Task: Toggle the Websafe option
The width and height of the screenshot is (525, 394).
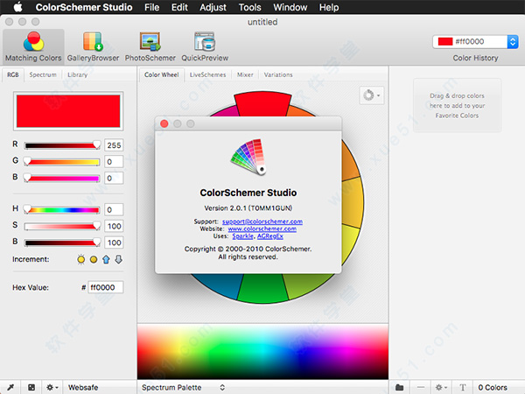Action: (x=83, y=387)
